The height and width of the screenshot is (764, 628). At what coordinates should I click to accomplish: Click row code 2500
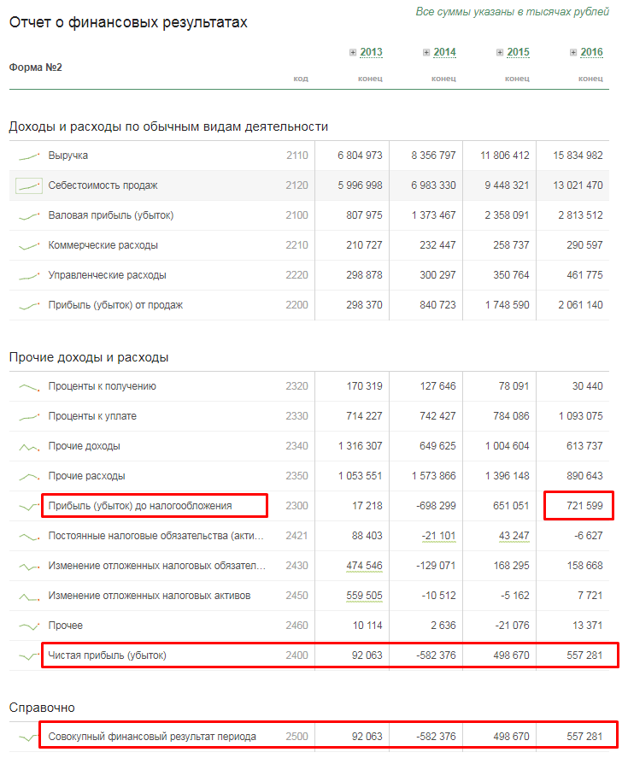click(296, 737)
